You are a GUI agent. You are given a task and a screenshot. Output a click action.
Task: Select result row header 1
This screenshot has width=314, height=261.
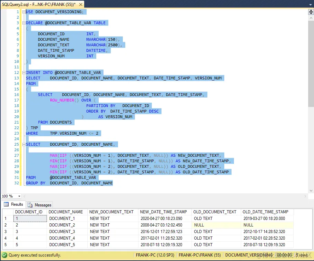click(x=8, y=219)
